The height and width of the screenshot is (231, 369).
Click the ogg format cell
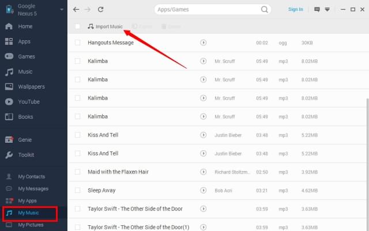coord(283,43)
